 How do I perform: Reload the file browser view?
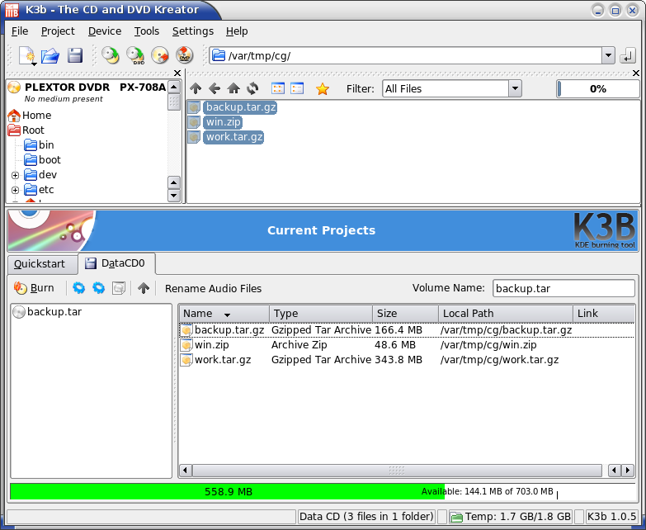coord(252,88)
